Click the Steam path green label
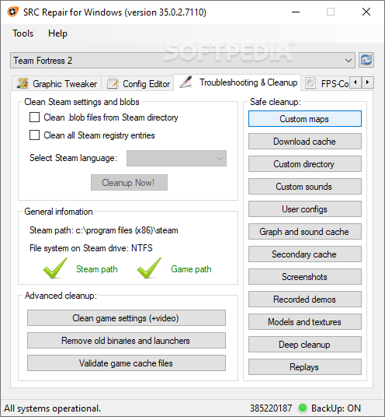Viewport: 385px width, 417px height. coord(97,269)
